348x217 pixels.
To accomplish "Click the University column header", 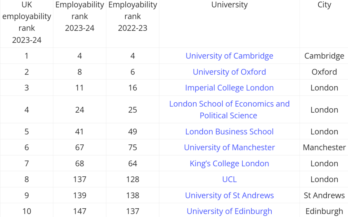I will (x=229, y=5).
